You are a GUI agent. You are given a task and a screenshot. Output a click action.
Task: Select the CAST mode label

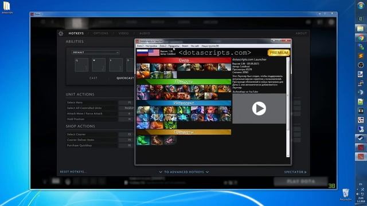[x=93, y=78]
